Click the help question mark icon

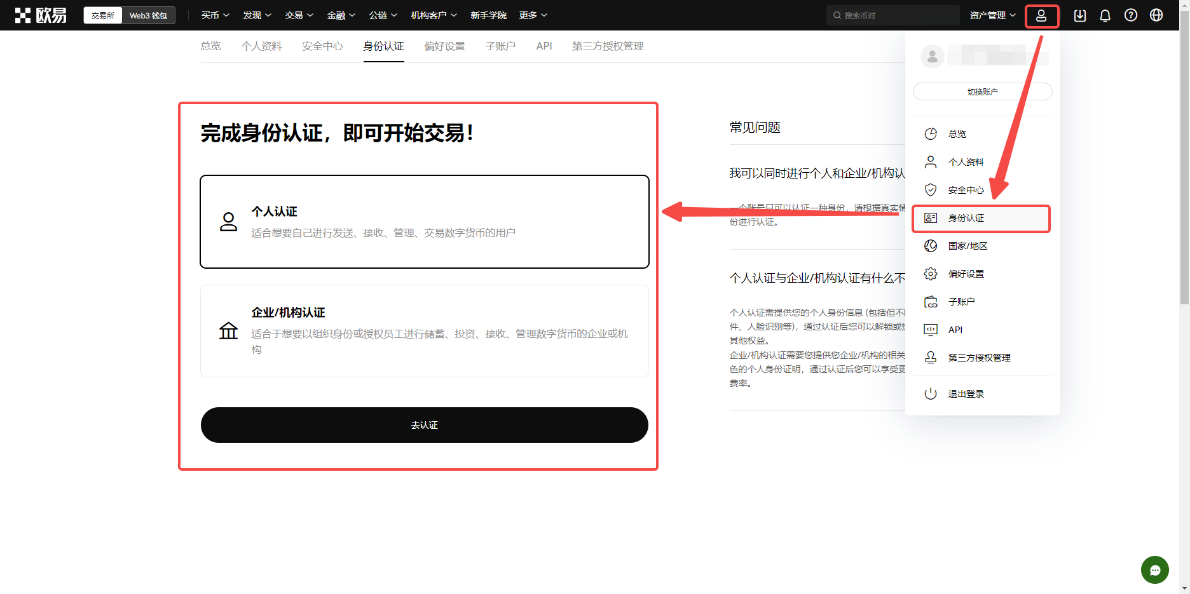coord(1131,15)
